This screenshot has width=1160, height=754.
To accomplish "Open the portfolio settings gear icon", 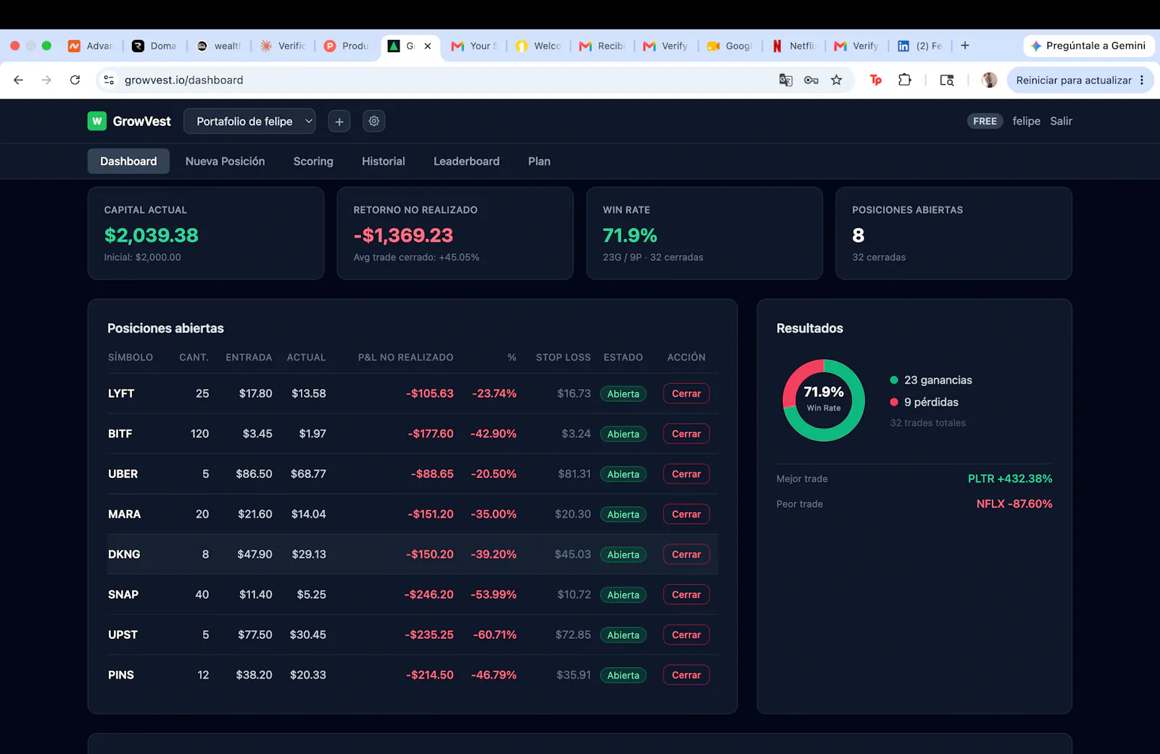I will 374,121.
